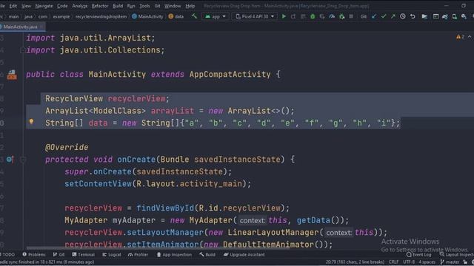Click the data field breadcrumb

click(x=176, y=16)
